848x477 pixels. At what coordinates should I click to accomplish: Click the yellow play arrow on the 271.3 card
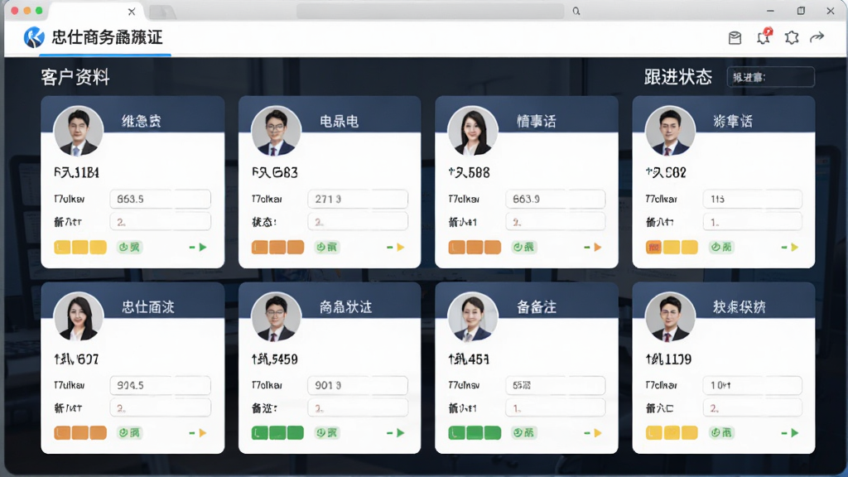401,247
